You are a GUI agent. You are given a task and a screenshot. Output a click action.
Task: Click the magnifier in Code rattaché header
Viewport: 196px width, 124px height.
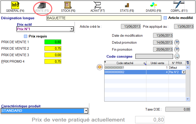145,64
